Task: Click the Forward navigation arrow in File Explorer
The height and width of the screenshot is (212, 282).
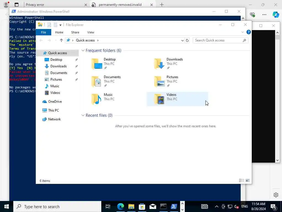Action: (49, 40)
